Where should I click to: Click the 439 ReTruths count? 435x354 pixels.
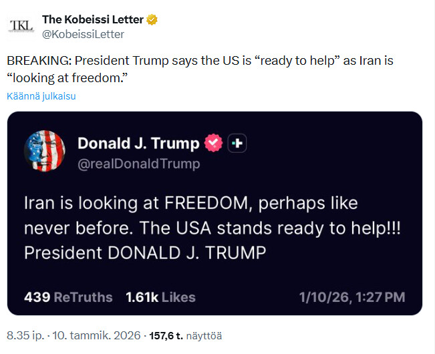coord(68,297)
